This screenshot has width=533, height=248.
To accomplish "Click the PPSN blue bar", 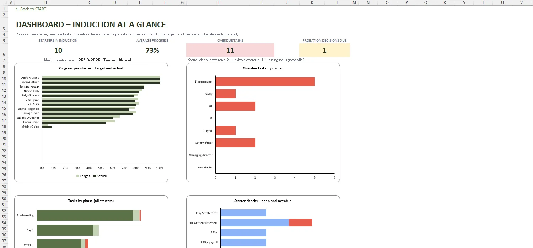I will coord(243,232).
